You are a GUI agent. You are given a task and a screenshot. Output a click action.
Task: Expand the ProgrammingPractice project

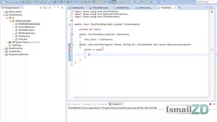tap(4, 54)
